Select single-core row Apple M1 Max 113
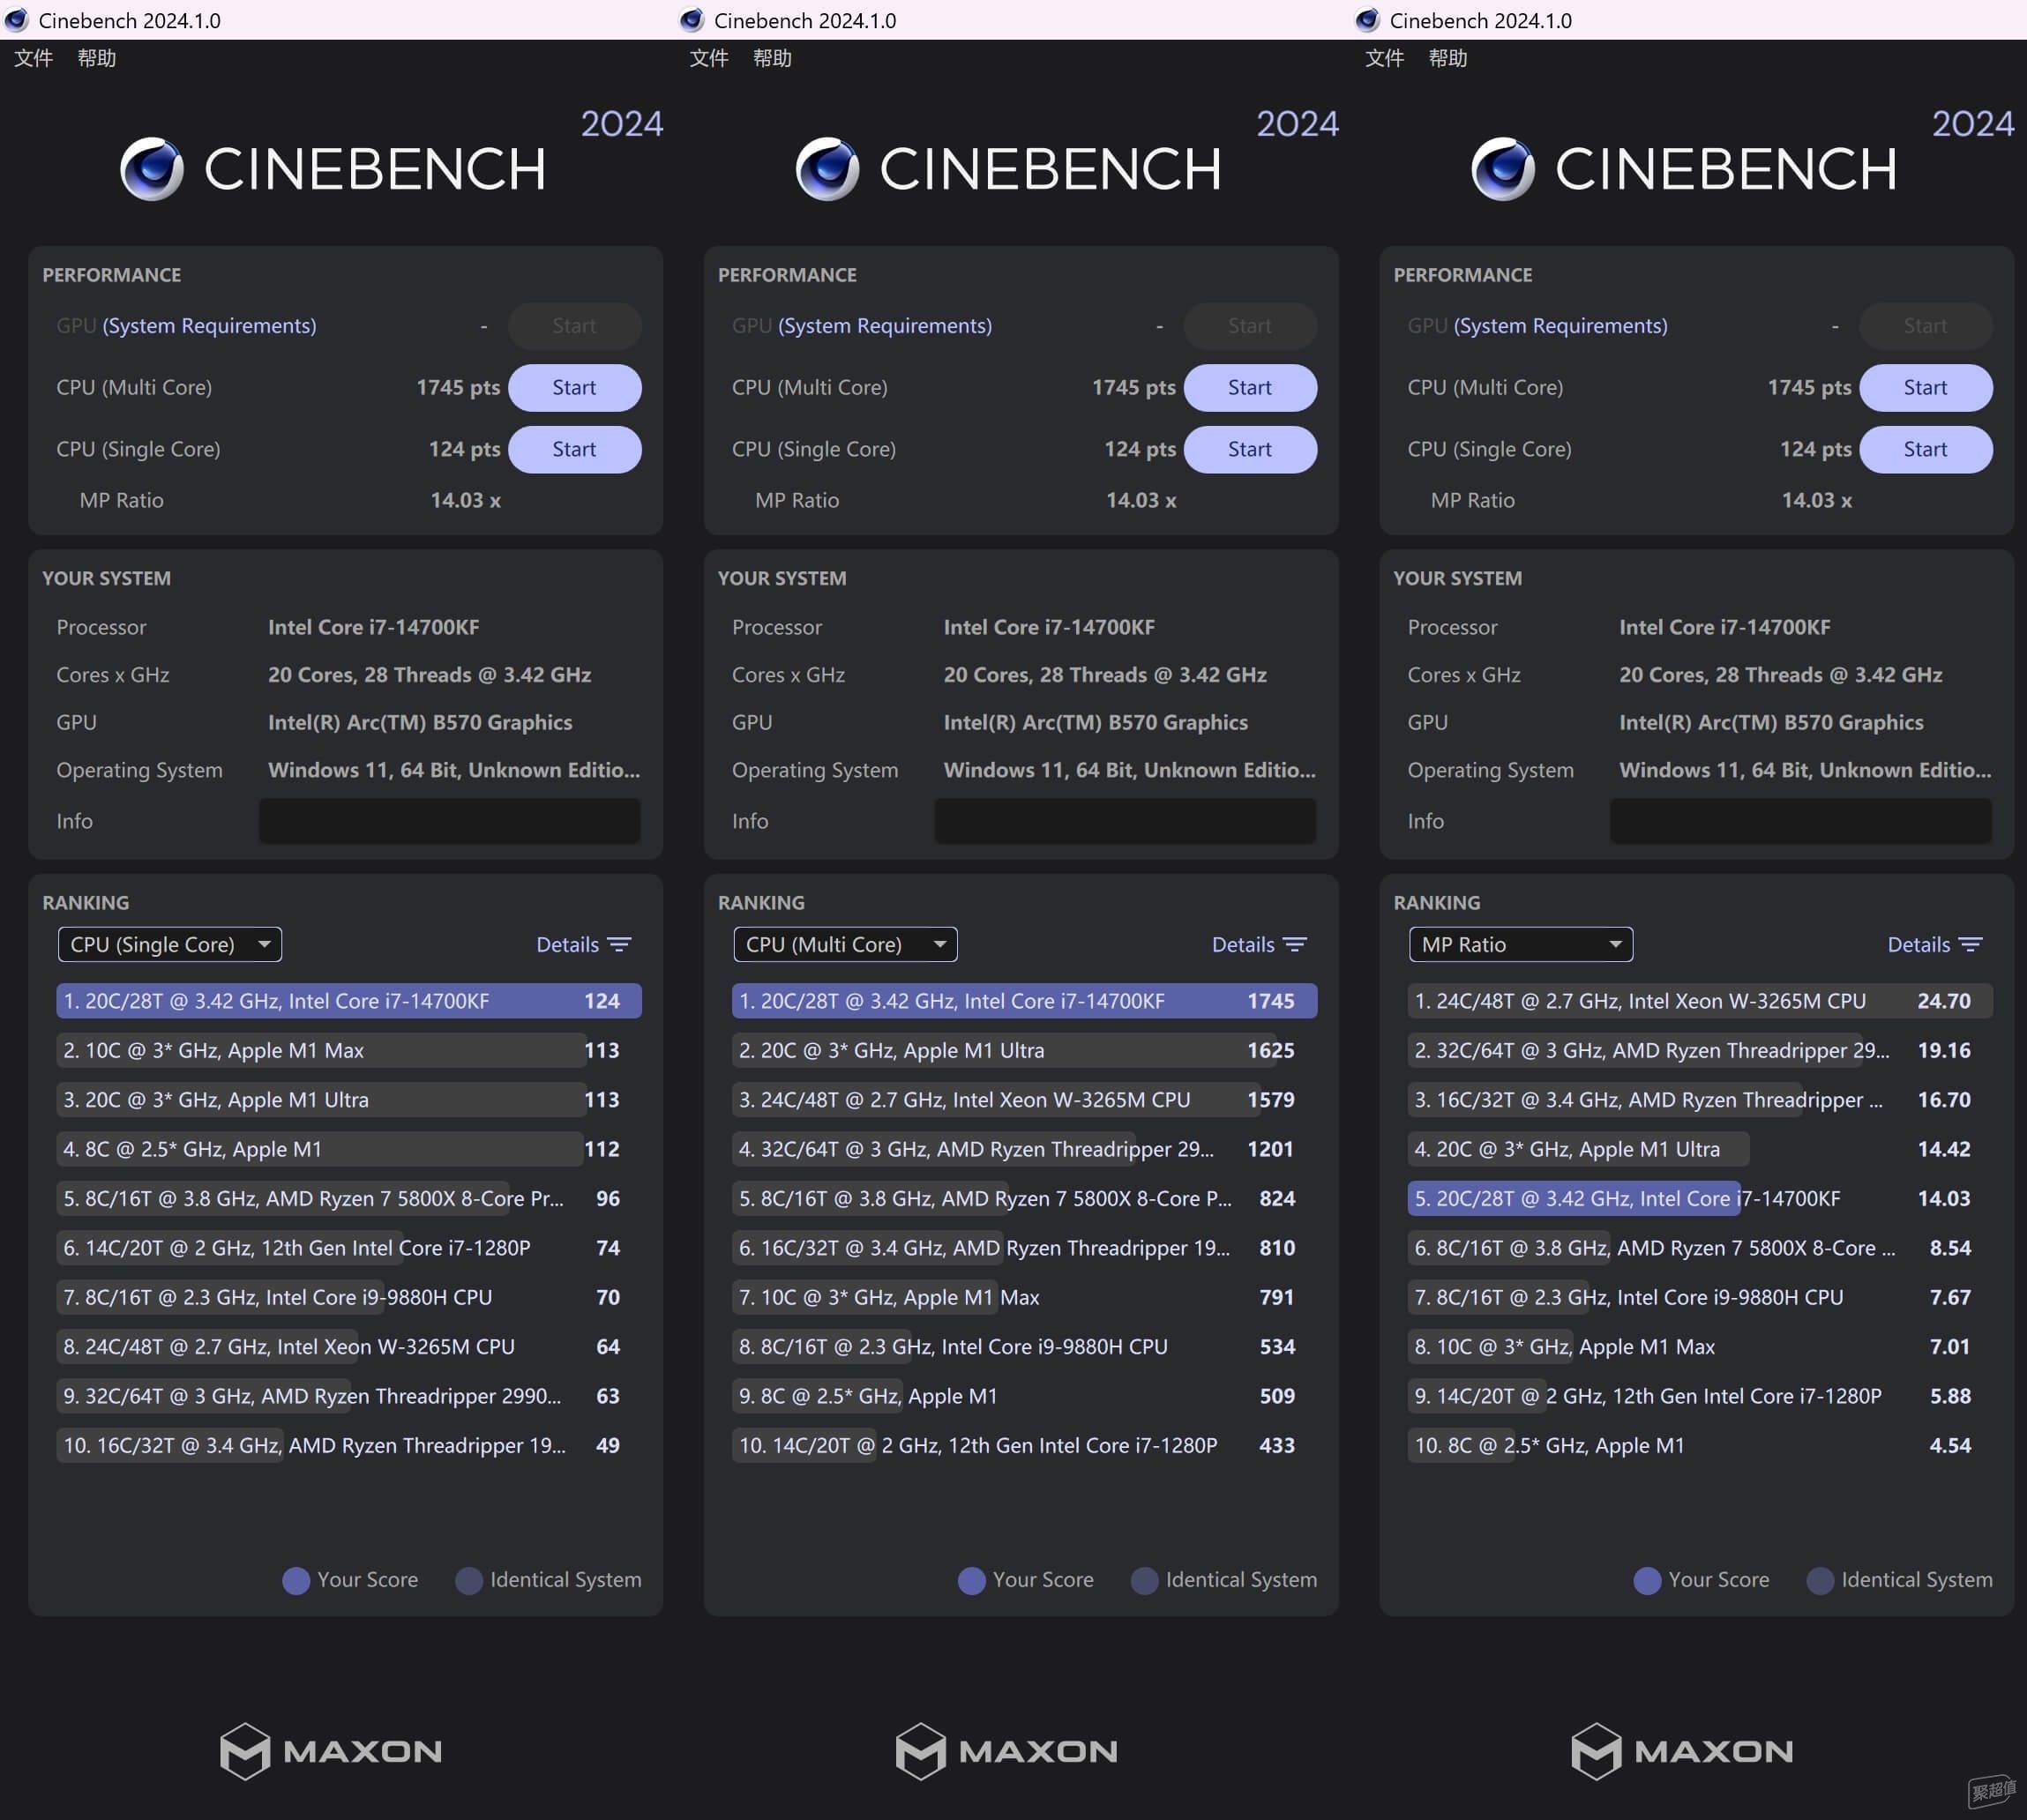Image resolution: width=2027 pixels, height=1820 pixels. (x=348, y=1051)
